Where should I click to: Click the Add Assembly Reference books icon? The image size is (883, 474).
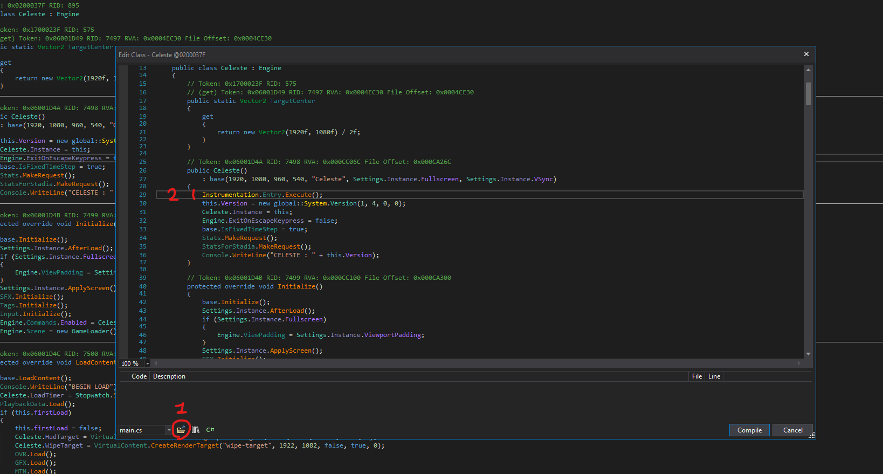(195, 430)
